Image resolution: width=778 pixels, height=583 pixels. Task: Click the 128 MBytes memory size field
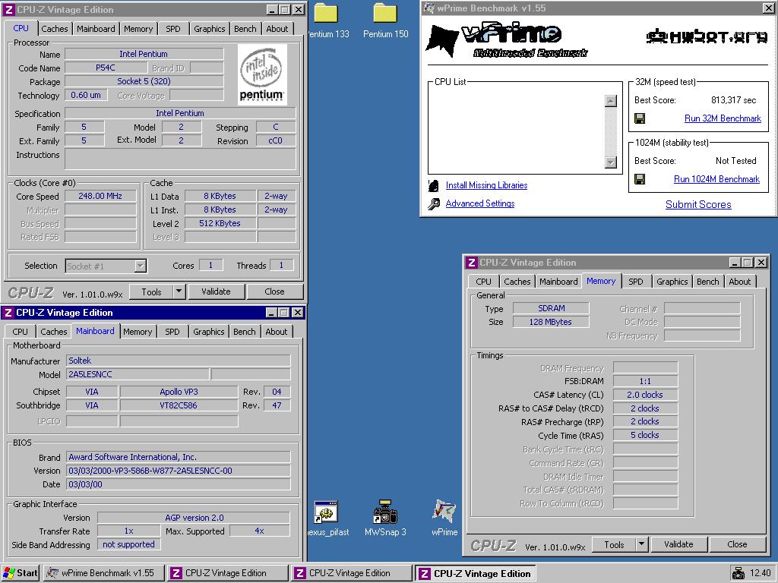click(550, 322)
